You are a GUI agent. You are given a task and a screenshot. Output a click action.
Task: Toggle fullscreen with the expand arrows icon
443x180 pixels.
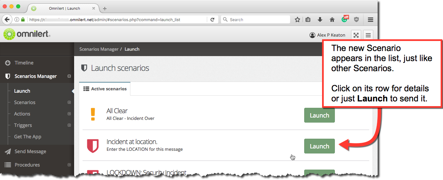click(356, 35)
